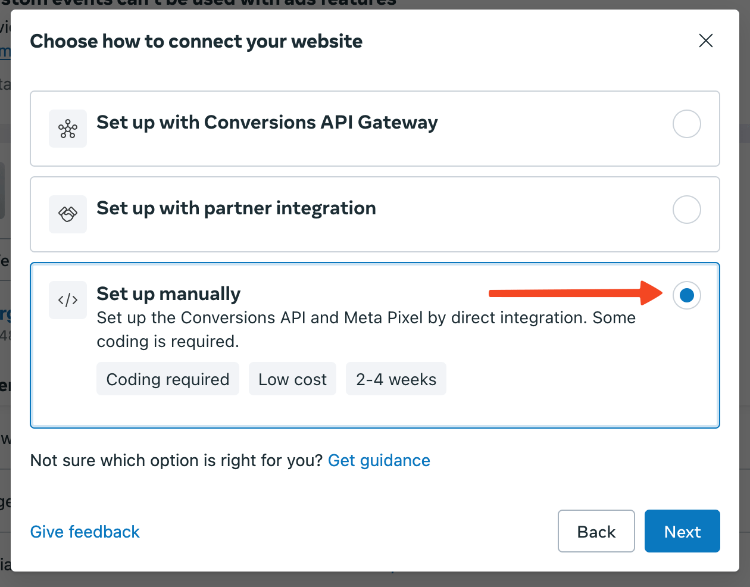Click the Set up with partner integration card

(374, 214)
